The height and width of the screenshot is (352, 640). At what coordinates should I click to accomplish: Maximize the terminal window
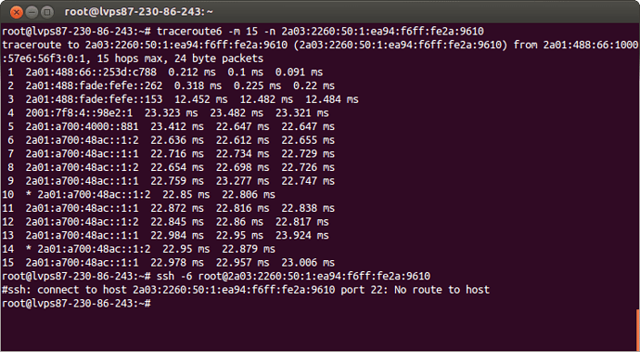[47, 11]
